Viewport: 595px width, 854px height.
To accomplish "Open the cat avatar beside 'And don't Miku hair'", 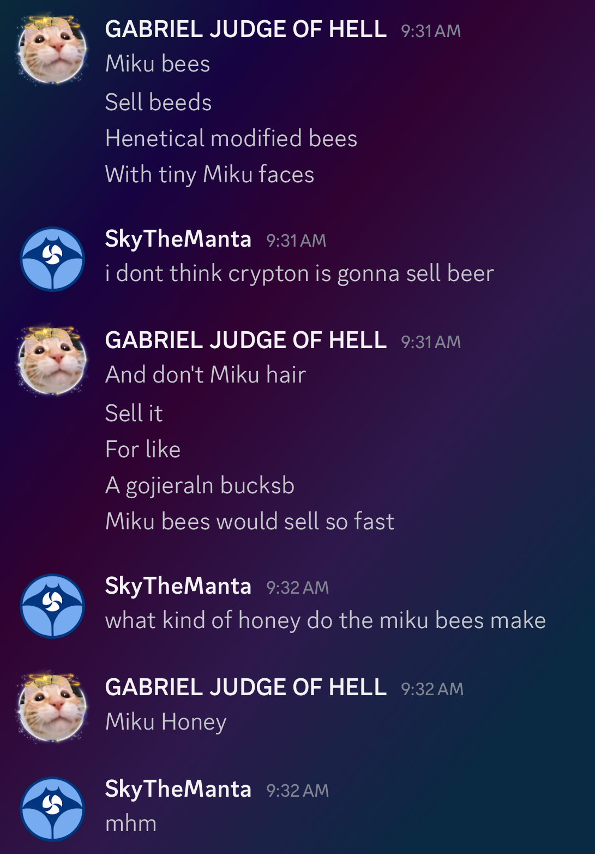I will click(x=52, y=361).
